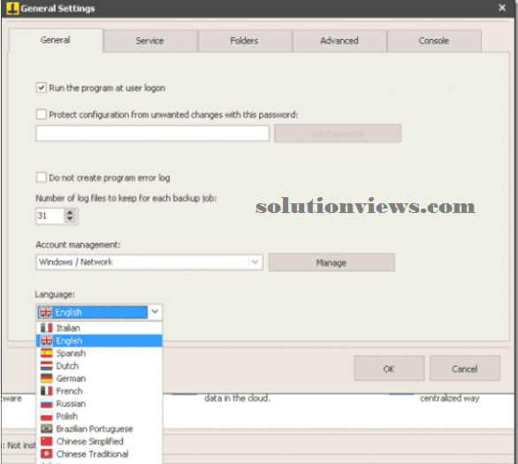Increase log files count with up arrow
518x464 pixels.
click(x=70, y=212)
